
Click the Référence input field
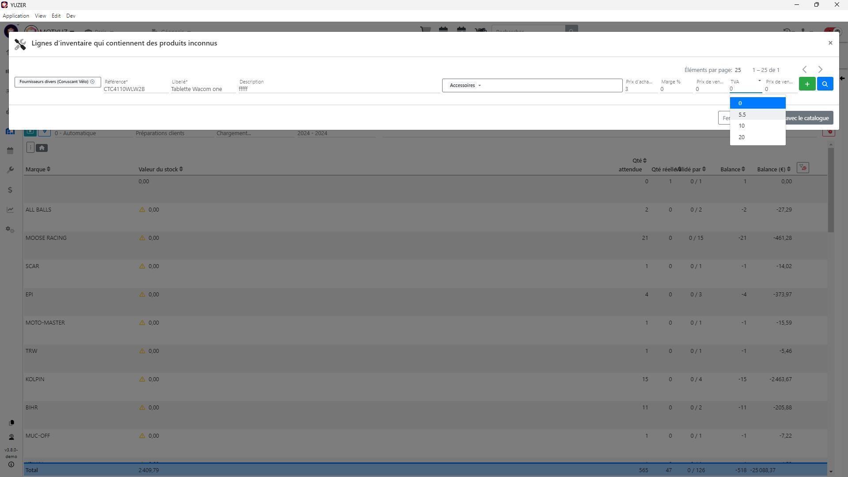point(135,89)
